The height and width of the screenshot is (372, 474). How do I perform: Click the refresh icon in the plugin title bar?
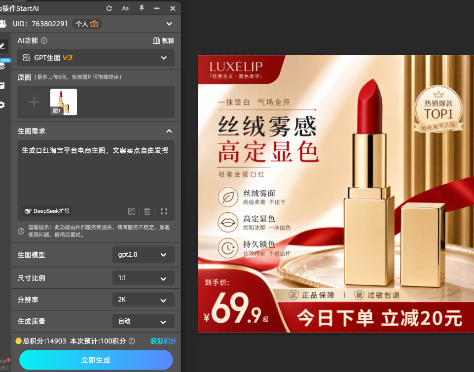pyautogui.click(x=109, y=8)
